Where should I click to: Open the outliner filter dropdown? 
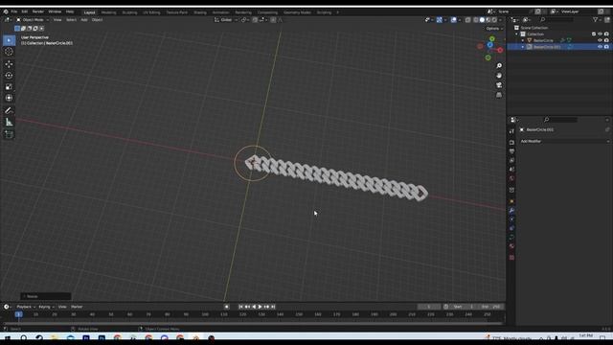(597, 20)
